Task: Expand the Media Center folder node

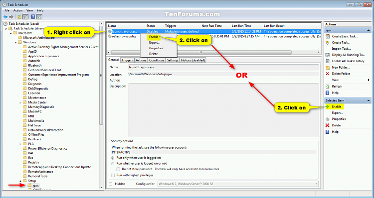Action: click(20, 102)
